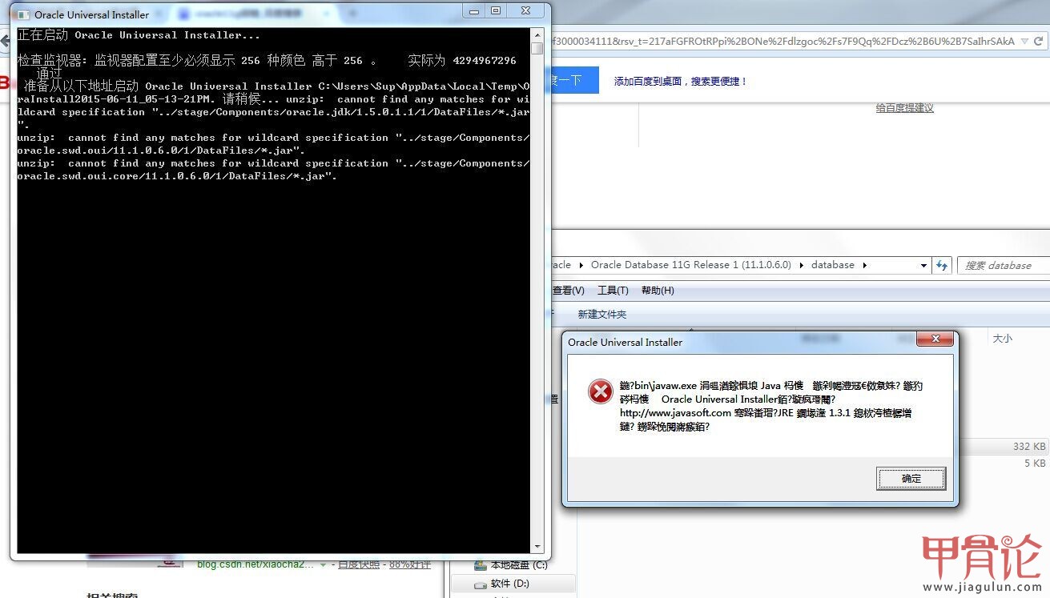Image resolution: width=1050 pixels, height=598 pixels.
Task: Close the Oracle Universal Installer error dialog
Action: 935,340
